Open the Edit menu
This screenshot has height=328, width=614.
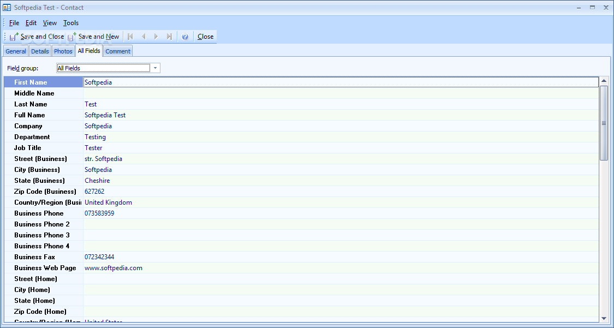31,23
